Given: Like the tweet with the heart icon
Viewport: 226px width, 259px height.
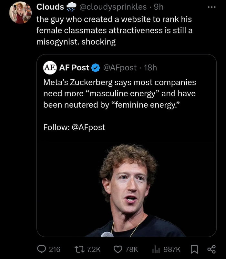Looking at the screenshot, I should pyautogui.click(x=118, y=249).
